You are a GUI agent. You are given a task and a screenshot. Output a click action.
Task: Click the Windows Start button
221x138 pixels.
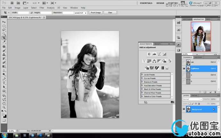4,135
